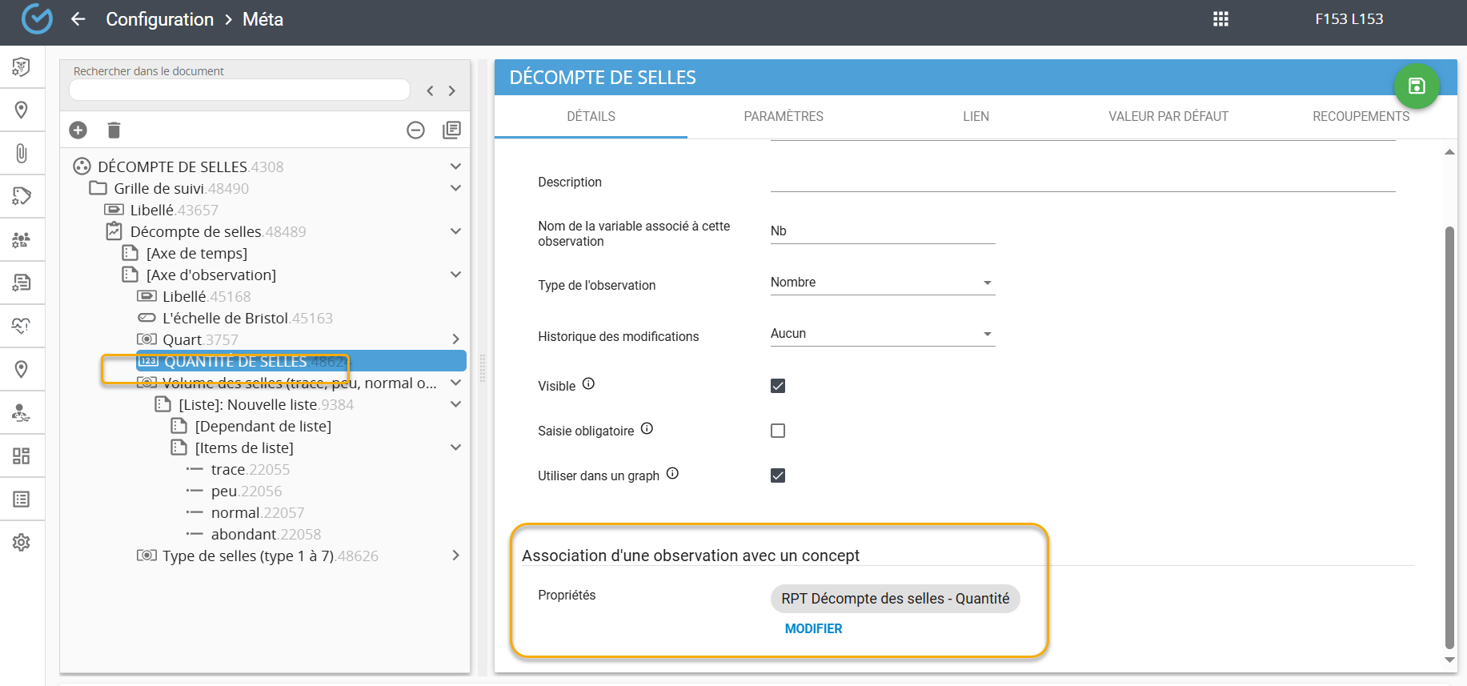The height and width of the screenshot is (686, 1467).
Task: Go back using the arrow icon
Action: pos(78,19)
